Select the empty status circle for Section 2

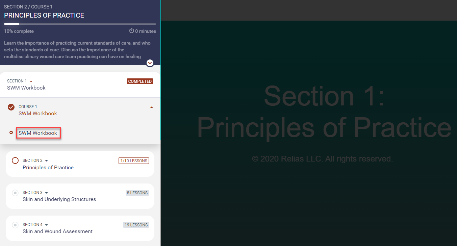click(15, 161)
